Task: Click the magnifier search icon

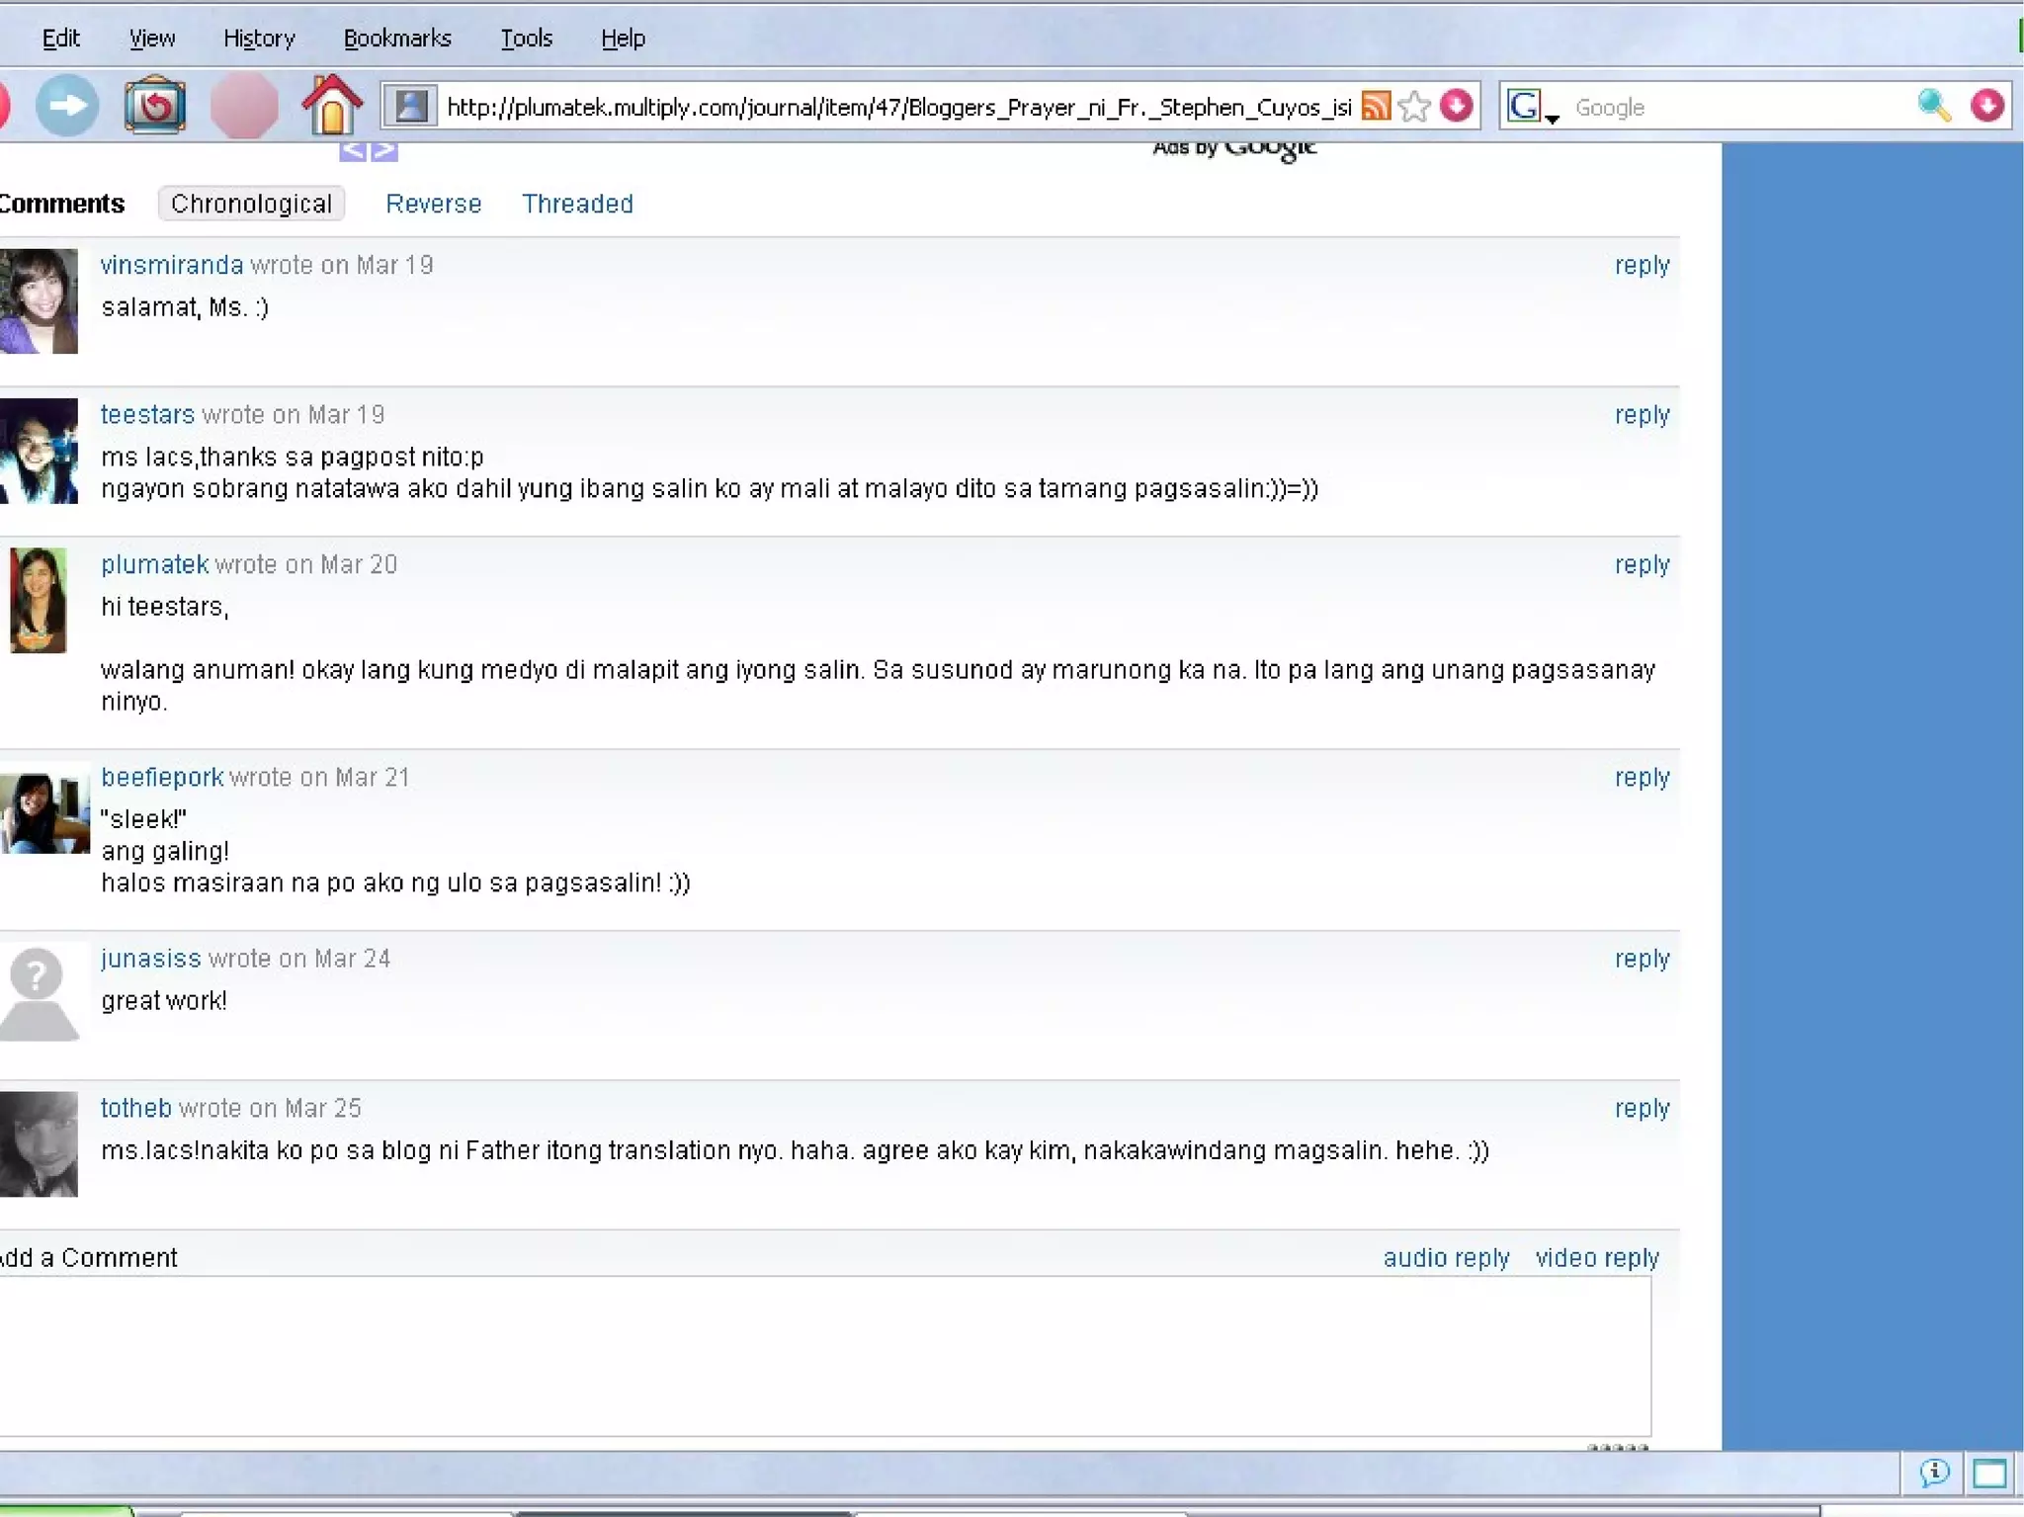Action: click(1933, 106)
